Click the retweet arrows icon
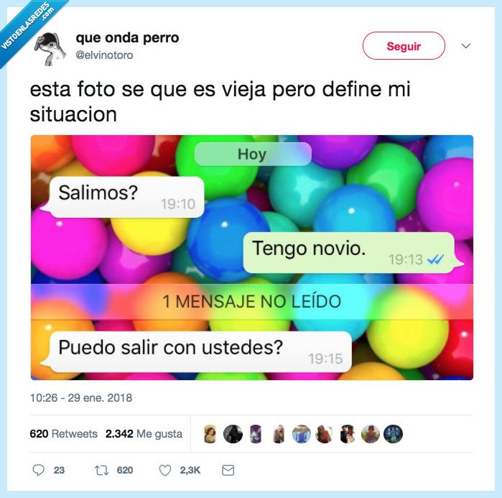 [101, 470]
